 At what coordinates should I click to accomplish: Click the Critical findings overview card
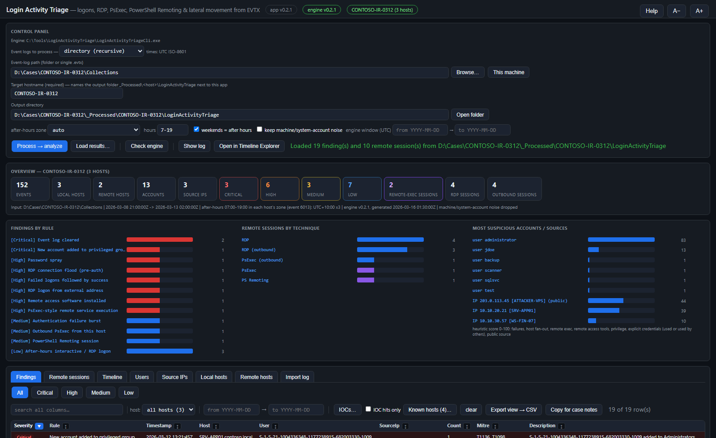click(x=239, y=189)
